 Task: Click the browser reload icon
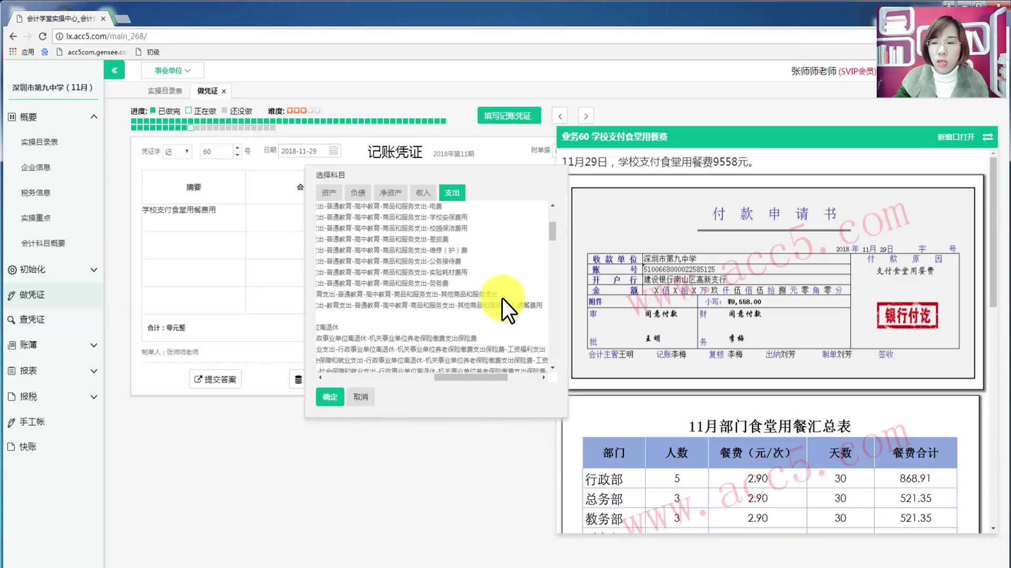click(x=43, y=36)
